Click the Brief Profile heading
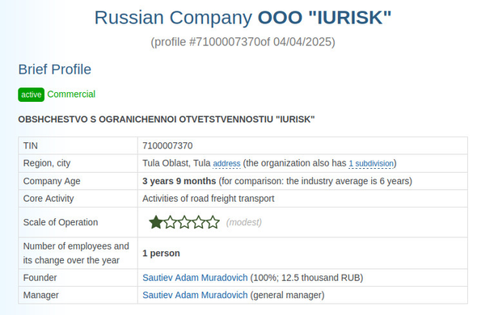This screenshot has width=477, height=315. (x=55, y=69)
